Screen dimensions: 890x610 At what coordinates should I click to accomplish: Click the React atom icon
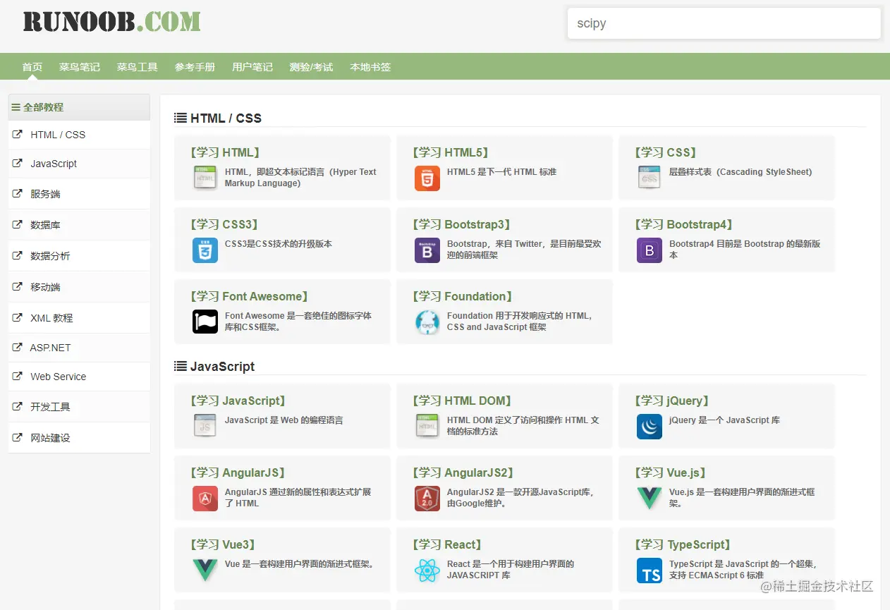[x=427, y=570]
